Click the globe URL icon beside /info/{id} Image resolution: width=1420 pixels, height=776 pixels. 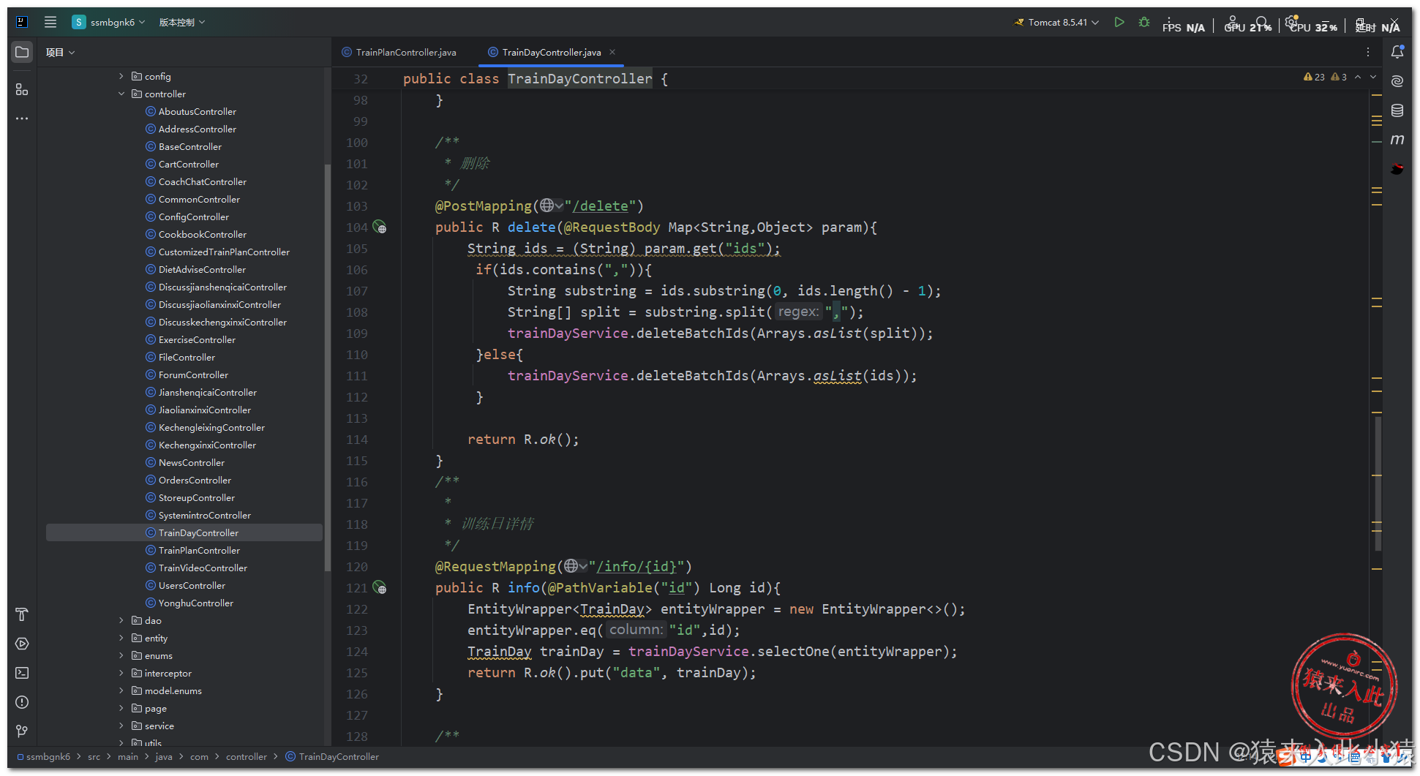pos(575,566)
